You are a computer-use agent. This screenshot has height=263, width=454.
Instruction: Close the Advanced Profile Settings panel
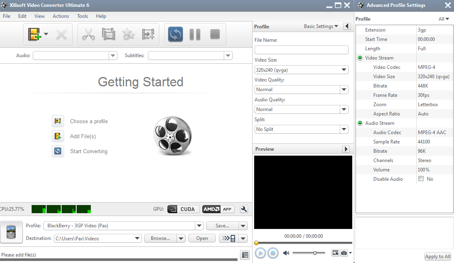pos(448,5)
